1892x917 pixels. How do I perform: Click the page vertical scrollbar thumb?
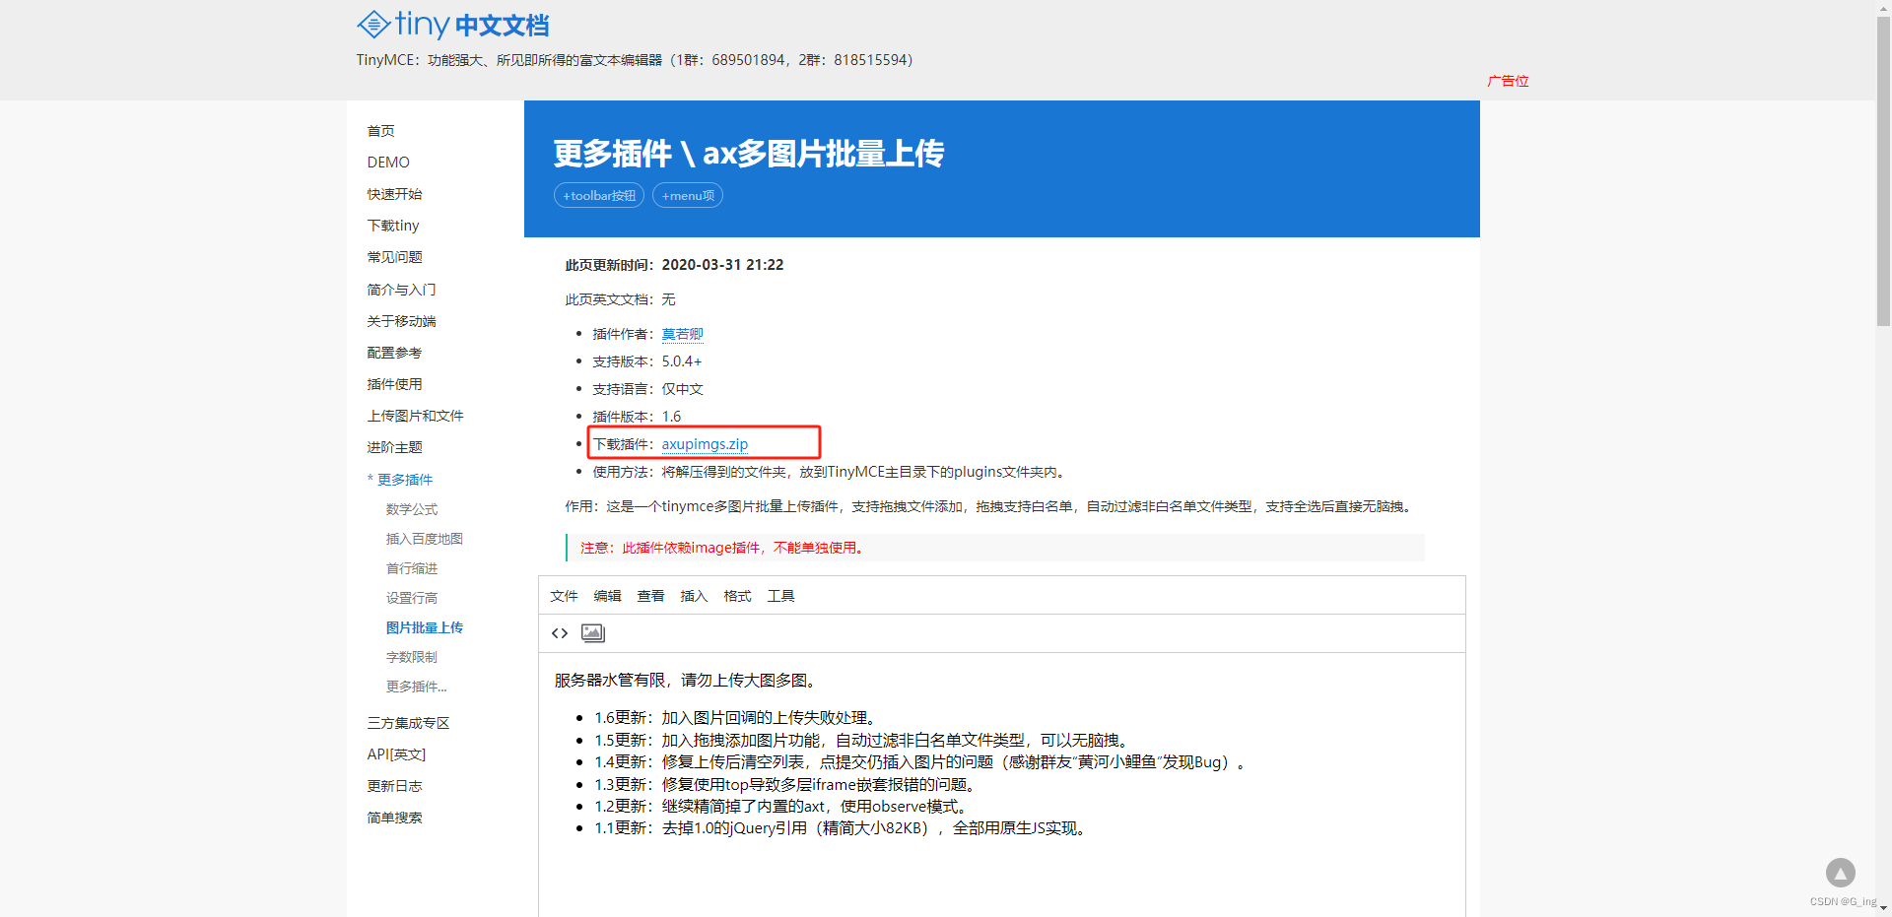(x=1883, y=170)
